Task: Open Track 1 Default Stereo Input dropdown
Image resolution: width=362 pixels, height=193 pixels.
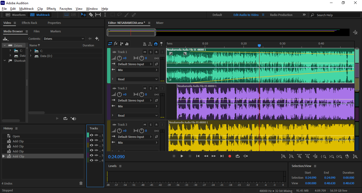Action: point(135,64)
